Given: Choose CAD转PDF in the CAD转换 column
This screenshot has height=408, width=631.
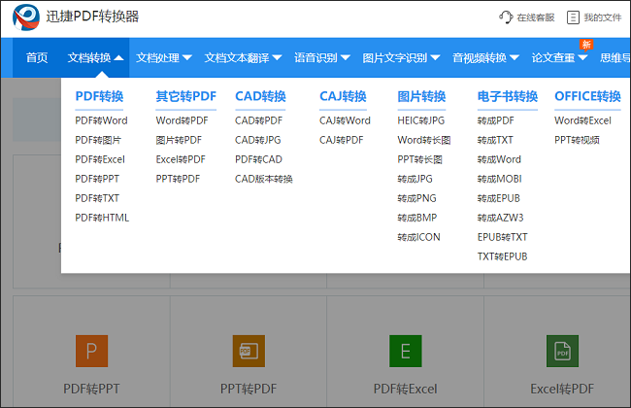Looking at the screenshot, I should (x=258, y=120).
